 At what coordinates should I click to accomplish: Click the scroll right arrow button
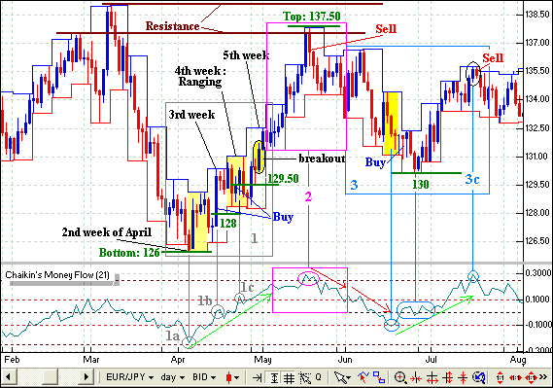click(86, 377)
